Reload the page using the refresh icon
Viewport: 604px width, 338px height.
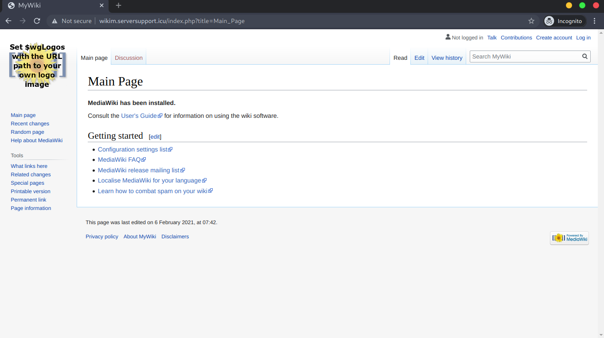(37, 21)
